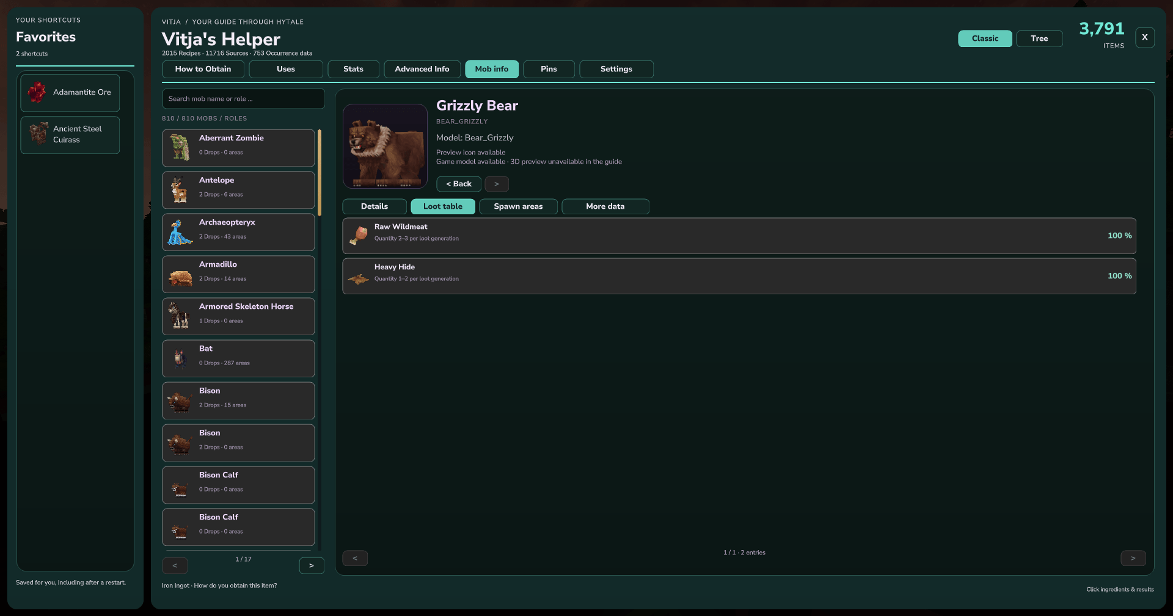Viewport: 1173px width, 616px height.
Task: Focus the mob name search field
Action: (x=243, y=98)
